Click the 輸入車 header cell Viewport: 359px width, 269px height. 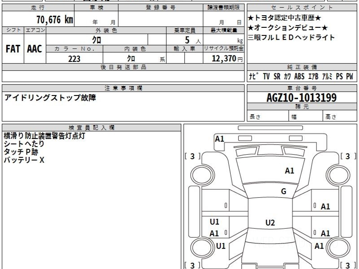(185, 48)
